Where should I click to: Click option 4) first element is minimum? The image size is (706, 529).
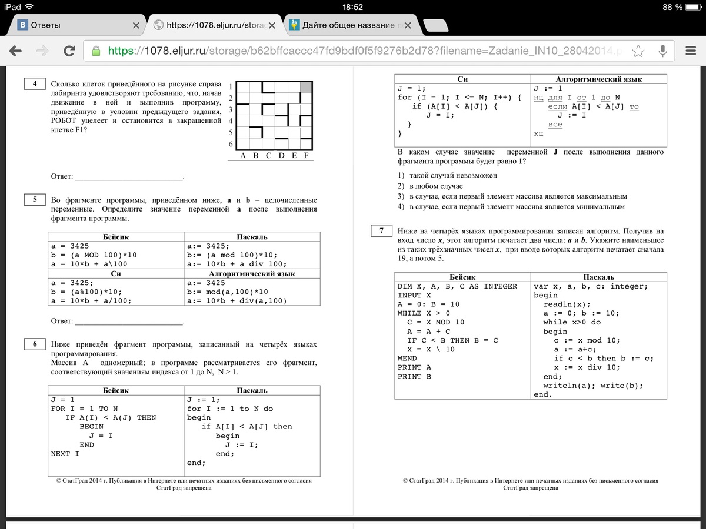pos(511,207)
